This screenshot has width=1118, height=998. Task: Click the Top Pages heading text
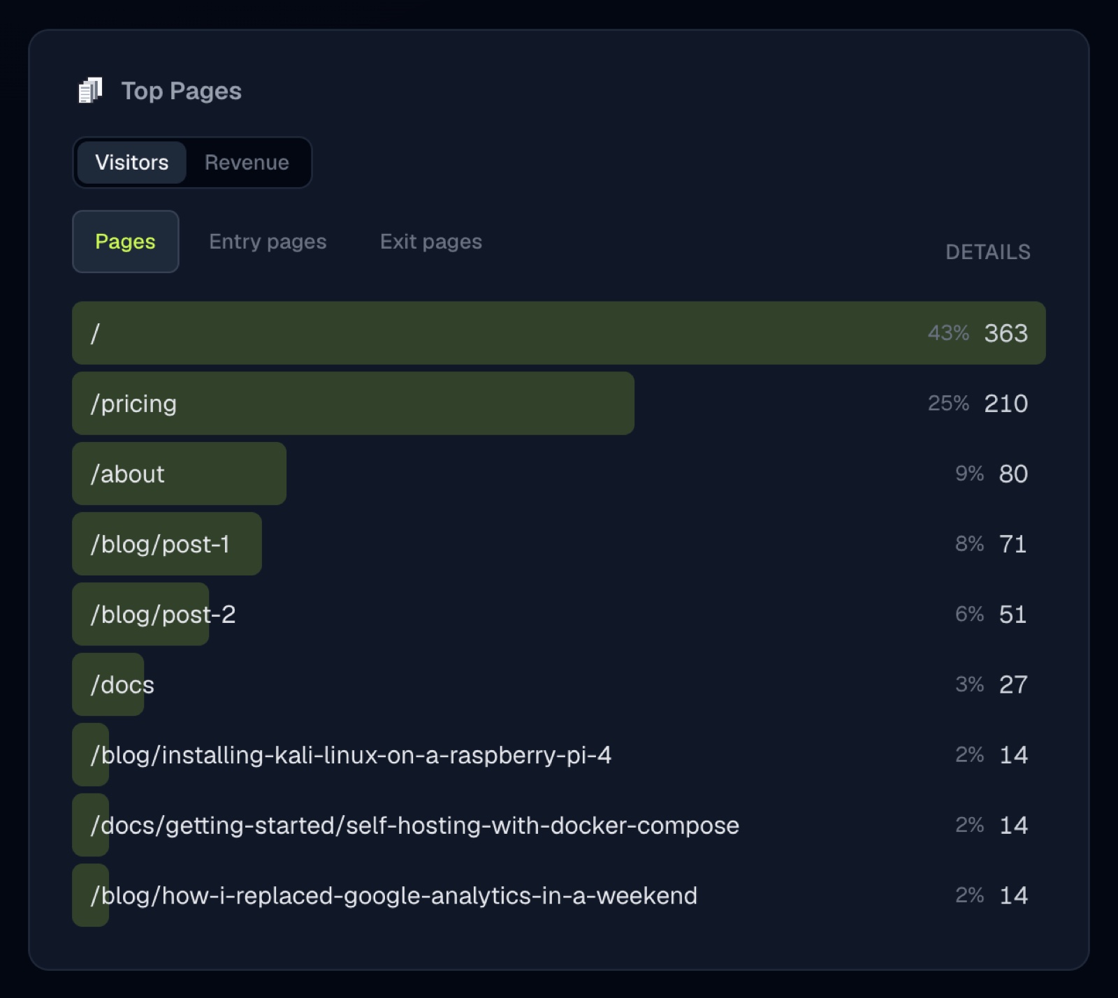coord(182,91)
